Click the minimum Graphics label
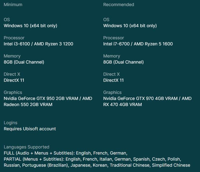 point(13,92)
